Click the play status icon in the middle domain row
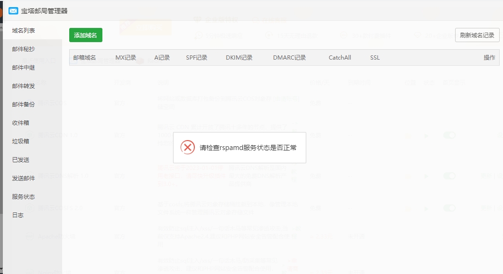 click(427, 175)
